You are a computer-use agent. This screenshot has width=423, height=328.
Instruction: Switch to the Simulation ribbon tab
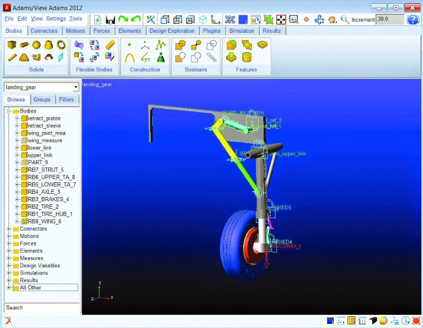242,31
